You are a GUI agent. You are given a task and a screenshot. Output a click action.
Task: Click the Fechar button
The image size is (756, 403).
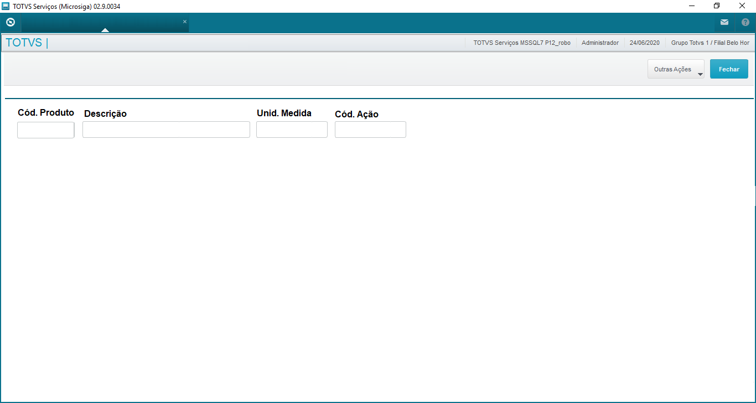(x=729, y=69)
